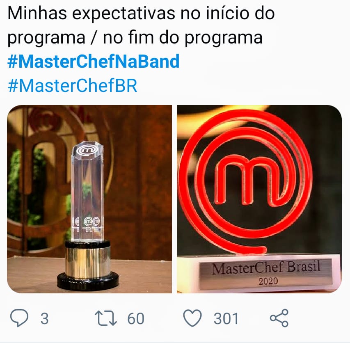Retweet using the arrows icon
This screenshot has height=343, width=350.
pos(105,318)
